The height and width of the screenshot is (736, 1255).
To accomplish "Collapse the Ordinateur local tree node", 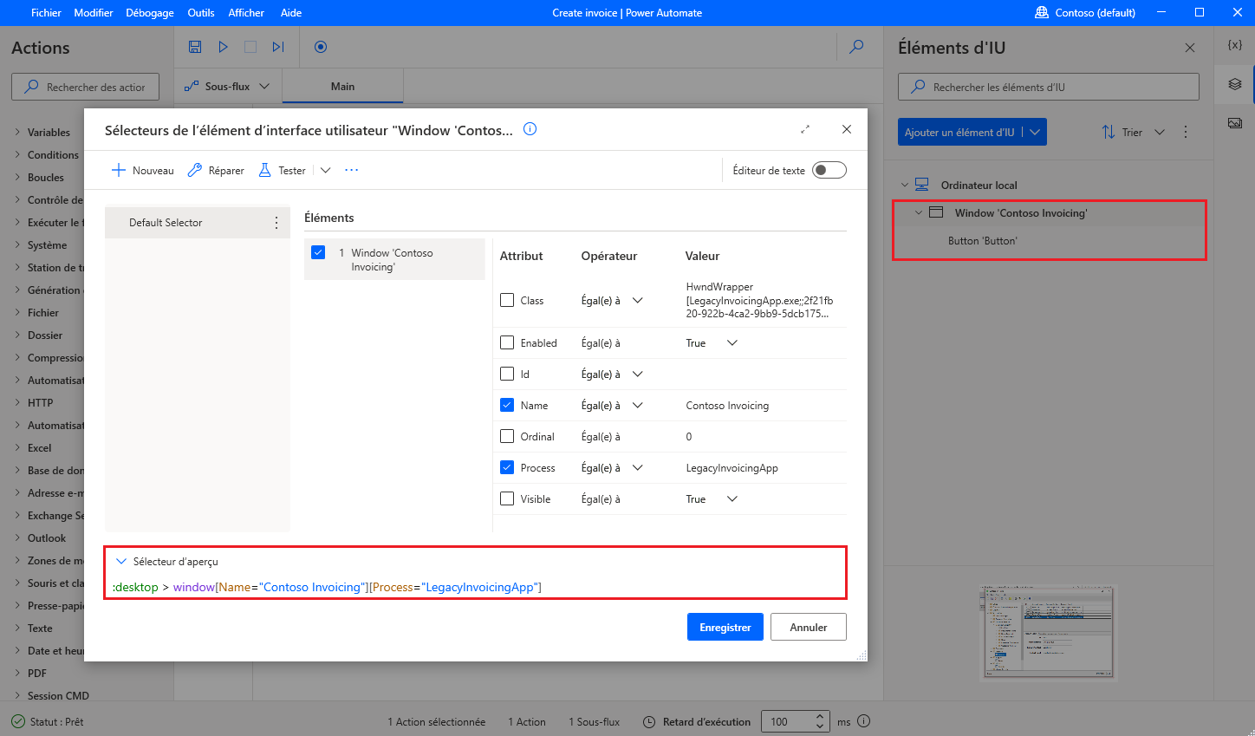I will [905, 185].
